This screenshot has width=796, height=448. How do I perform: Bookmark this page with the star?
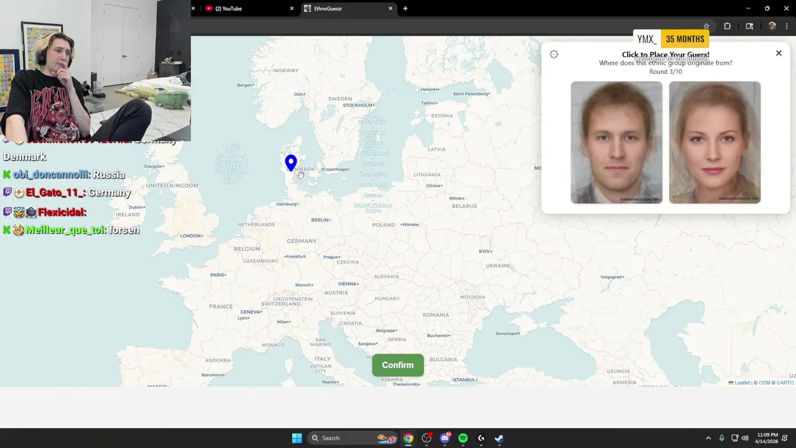tap(706, 26)
